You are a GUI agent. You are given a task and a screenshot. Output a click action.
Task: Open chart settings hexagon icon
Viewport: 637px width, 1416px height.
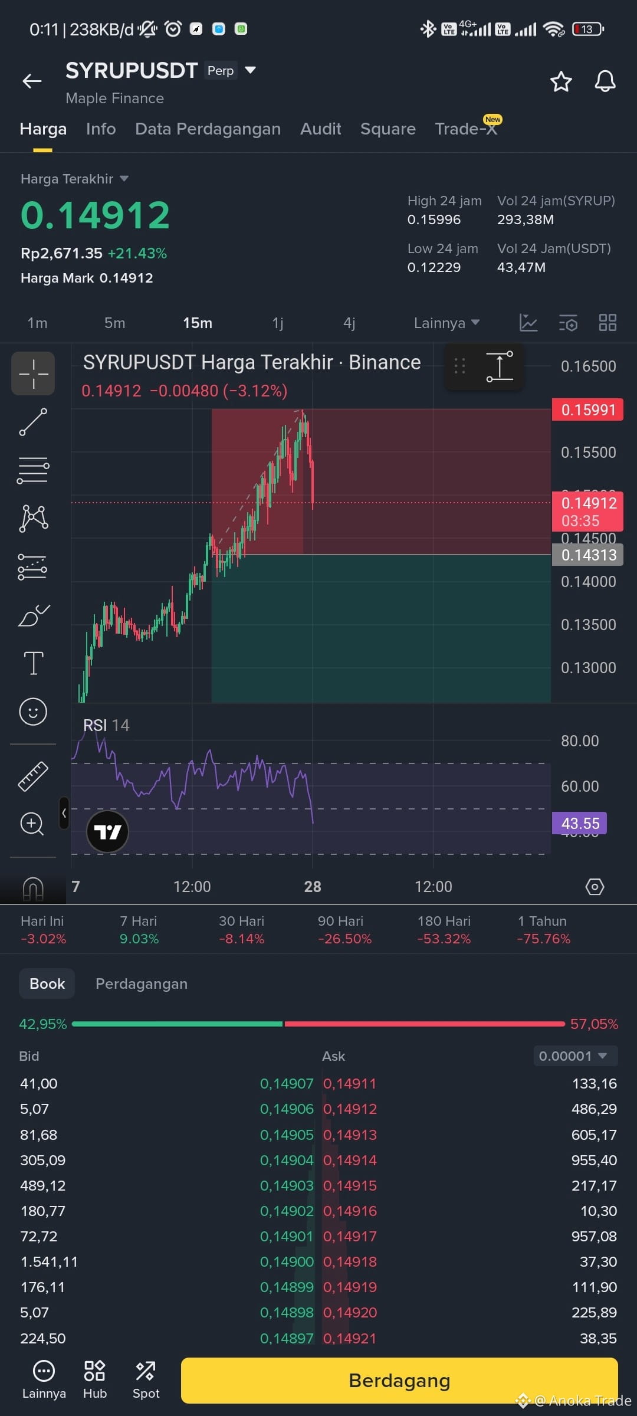595,886
